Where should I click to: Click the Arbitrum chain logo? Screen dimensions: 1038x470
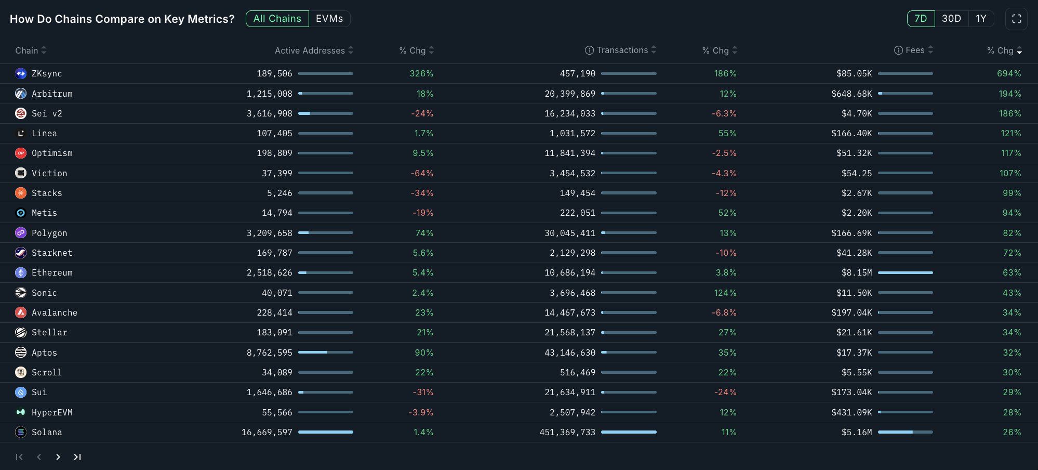[20, 94]
